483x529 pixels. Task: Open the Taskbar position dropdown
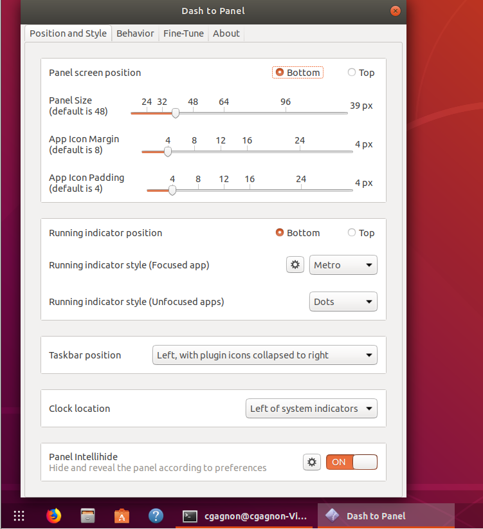[264, 355]
